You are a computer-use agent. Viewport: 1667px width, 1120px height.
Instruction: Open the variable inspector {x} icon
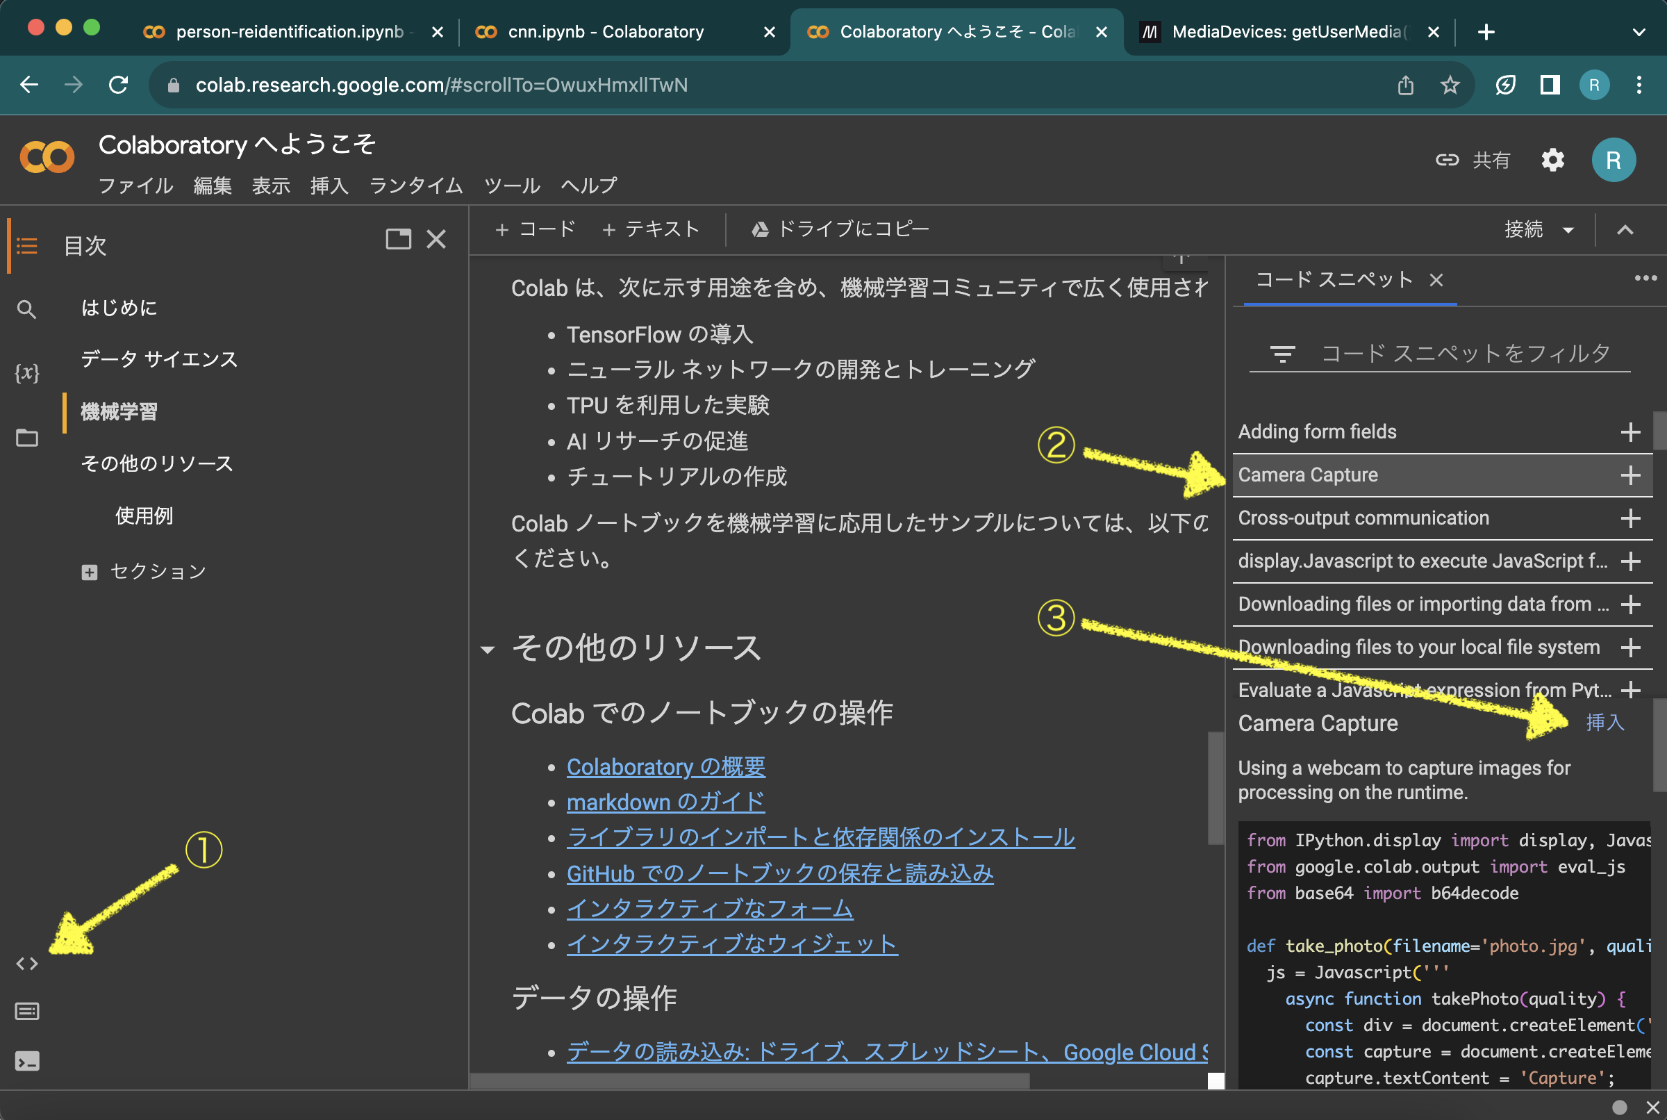click(x=26, y=372)
